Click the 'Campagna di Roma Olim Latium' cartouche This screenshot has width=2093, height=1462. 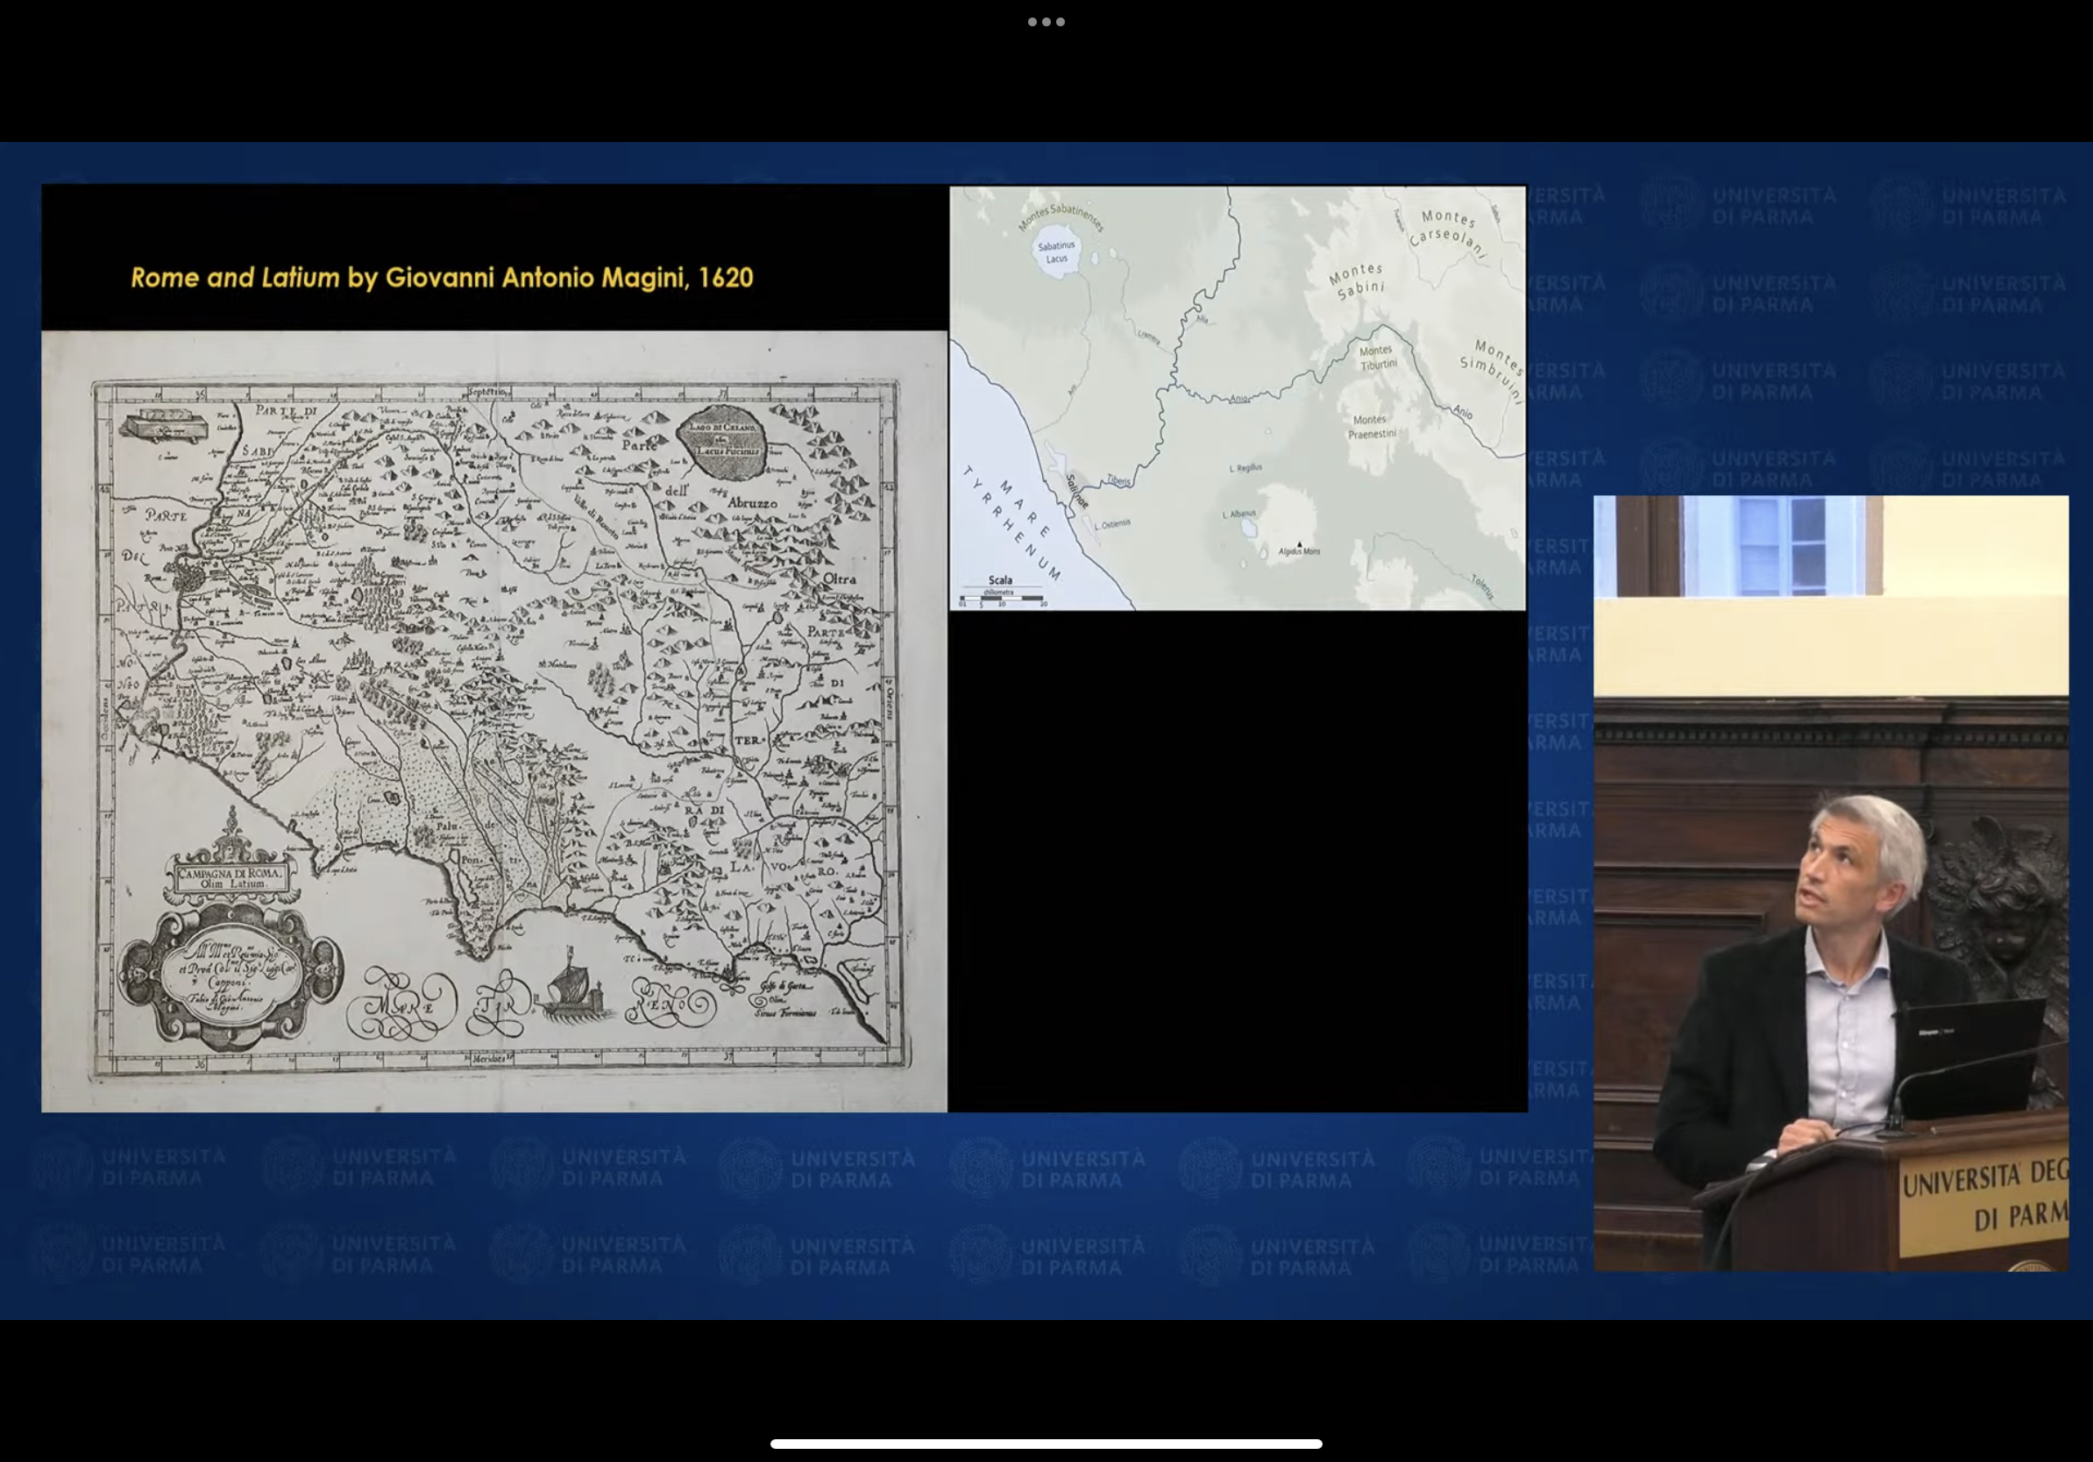[x=230, y=877]
